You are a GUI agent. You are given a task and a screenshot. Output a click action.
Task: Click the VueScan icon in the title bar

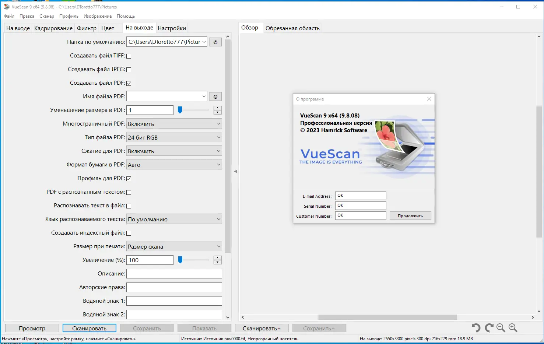(x=6, y=6)
